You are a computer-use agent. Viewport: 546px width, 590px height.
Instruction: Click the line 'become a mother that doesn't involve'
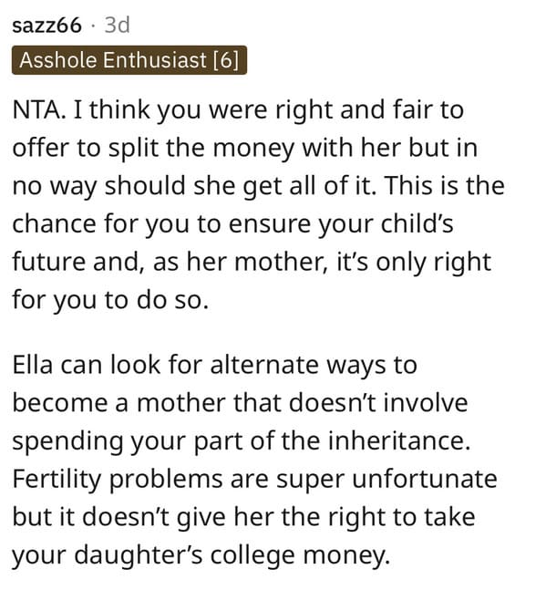[x=240, y=403]
